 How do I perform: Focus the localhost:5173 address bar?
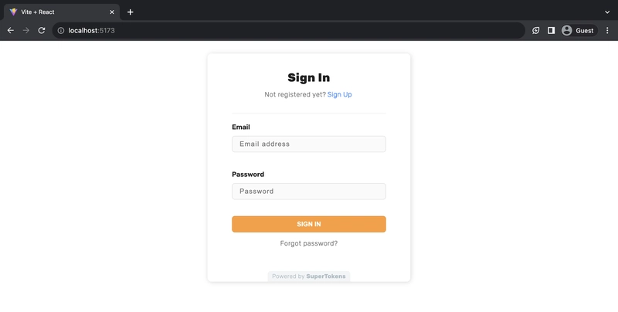[x=288, y=30]
